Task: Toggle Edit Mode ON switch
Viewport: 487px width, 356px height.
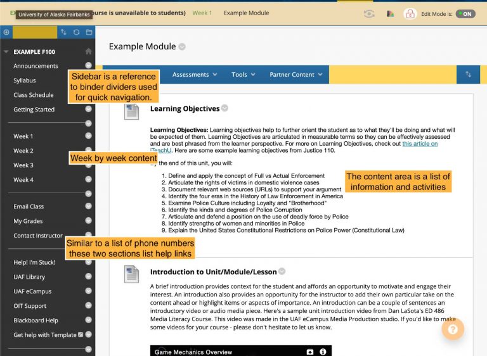Action: click(465, 13)
